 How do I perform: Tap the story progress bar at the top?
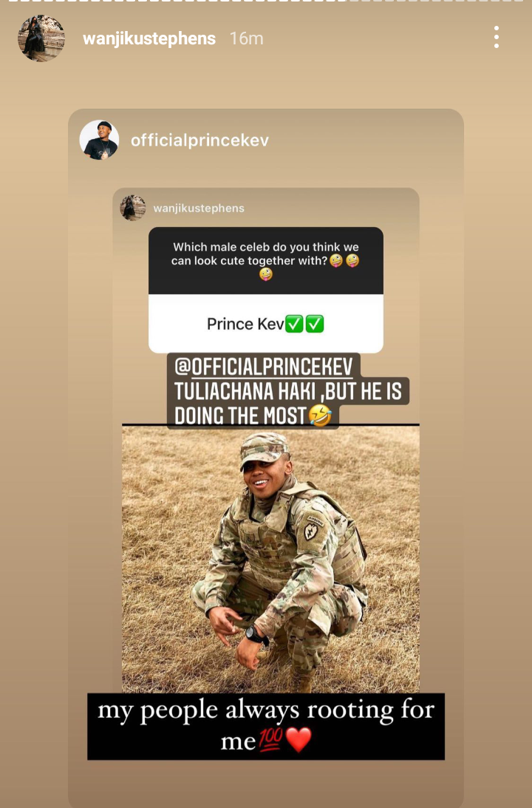pos(266,1)
